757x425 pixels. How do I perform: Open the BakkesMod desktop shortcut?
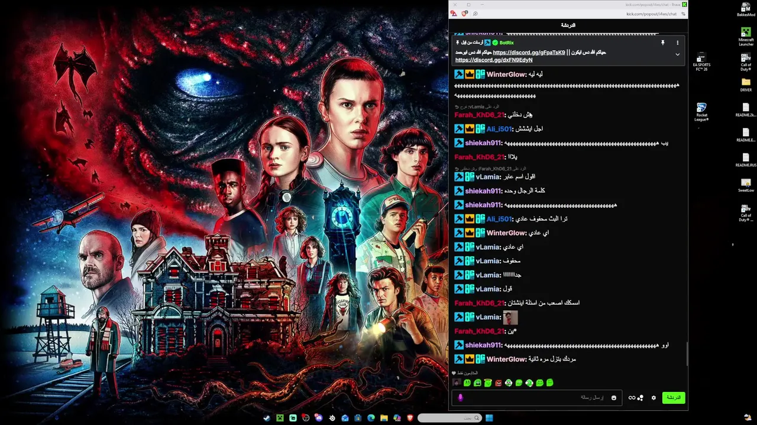point(746,9)
